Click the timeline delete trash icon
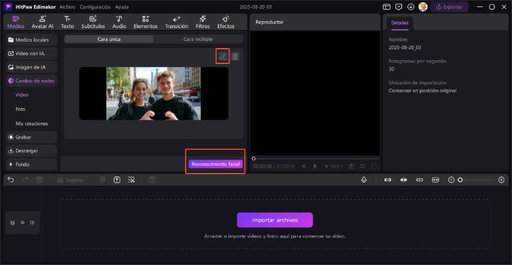This screenshot has height=265, width=512. point(39,180)
